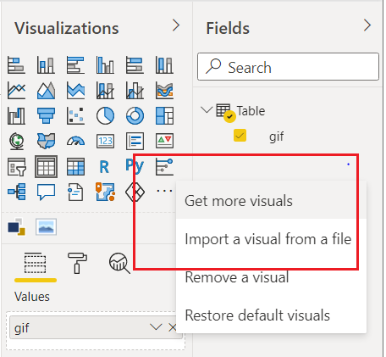
Task: Select the Clustered column chart visual
Action: (105, 64)
